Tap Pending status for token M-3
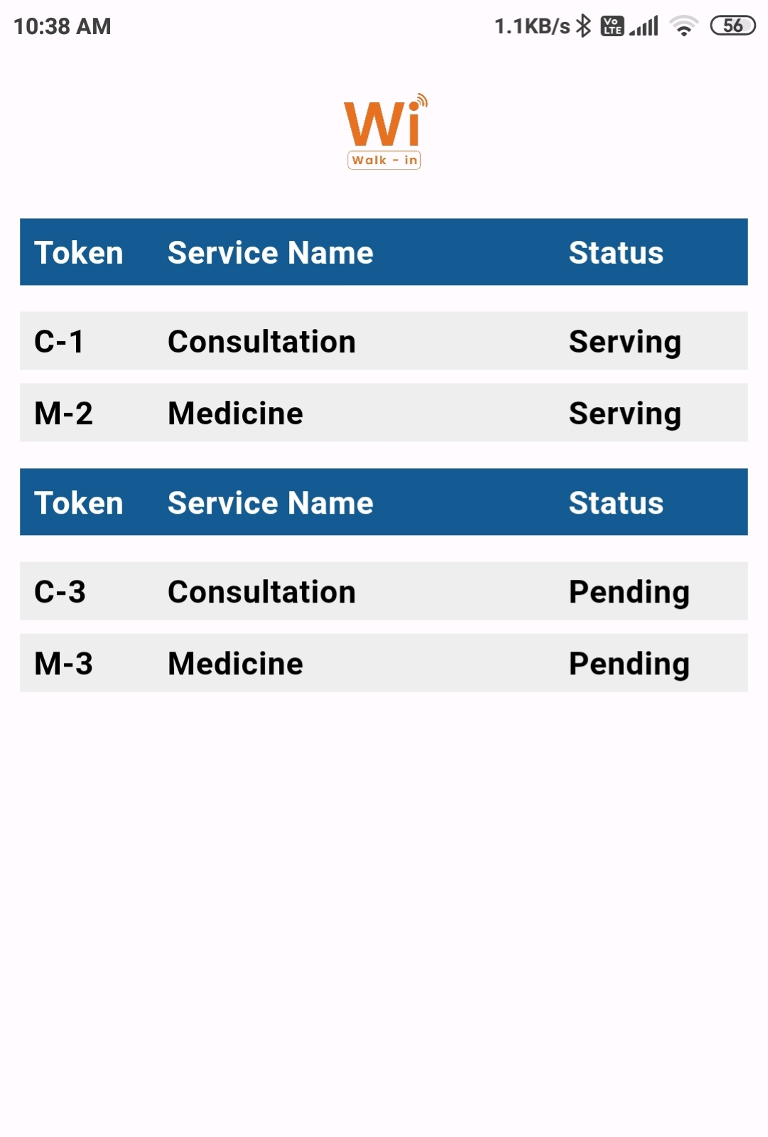The image size is (768, 1137). [x=629, y=664]
